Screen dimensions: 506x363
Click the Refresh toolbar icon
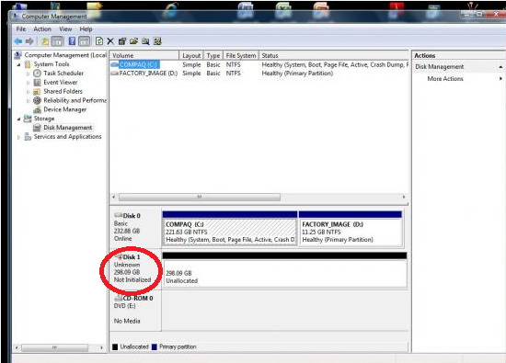click(x=99, y=41)
